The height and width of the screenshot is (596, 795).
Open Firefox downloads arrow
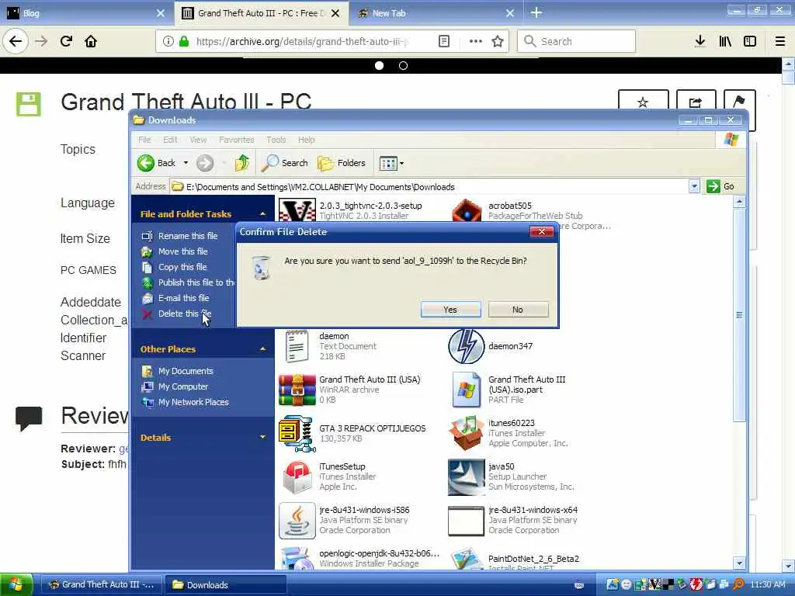click(700, 41)
